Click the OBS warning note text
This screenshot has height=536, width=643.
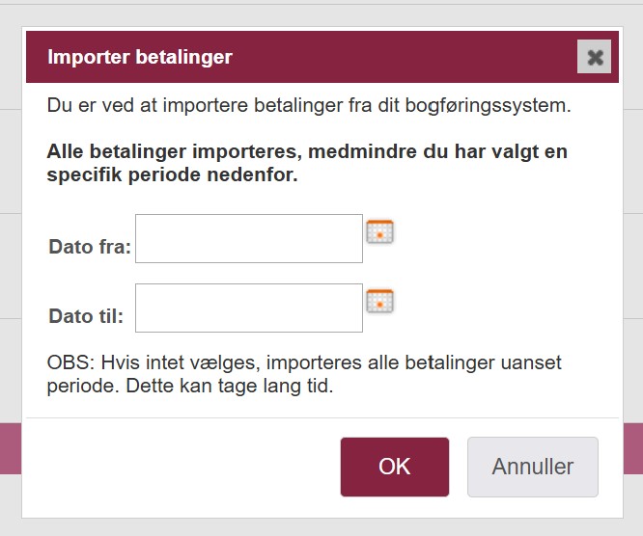304,374
